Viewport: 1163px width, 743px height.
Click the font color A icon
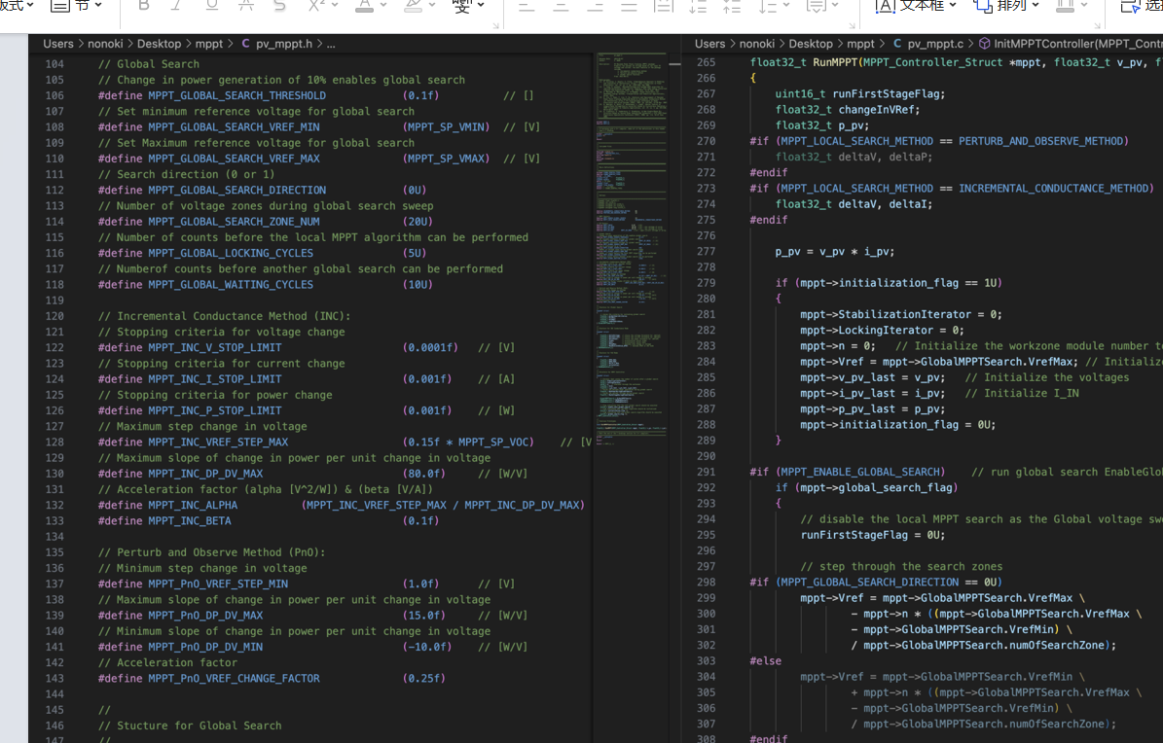click(x=364, y=6)
